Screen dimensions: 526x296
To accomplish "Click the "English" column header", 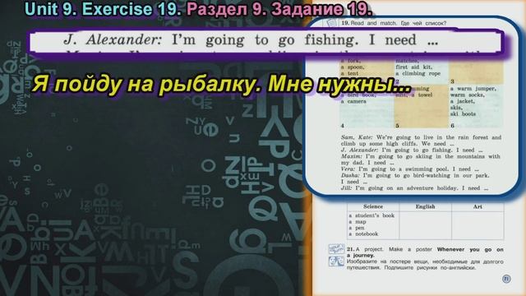I will point(425,206).
